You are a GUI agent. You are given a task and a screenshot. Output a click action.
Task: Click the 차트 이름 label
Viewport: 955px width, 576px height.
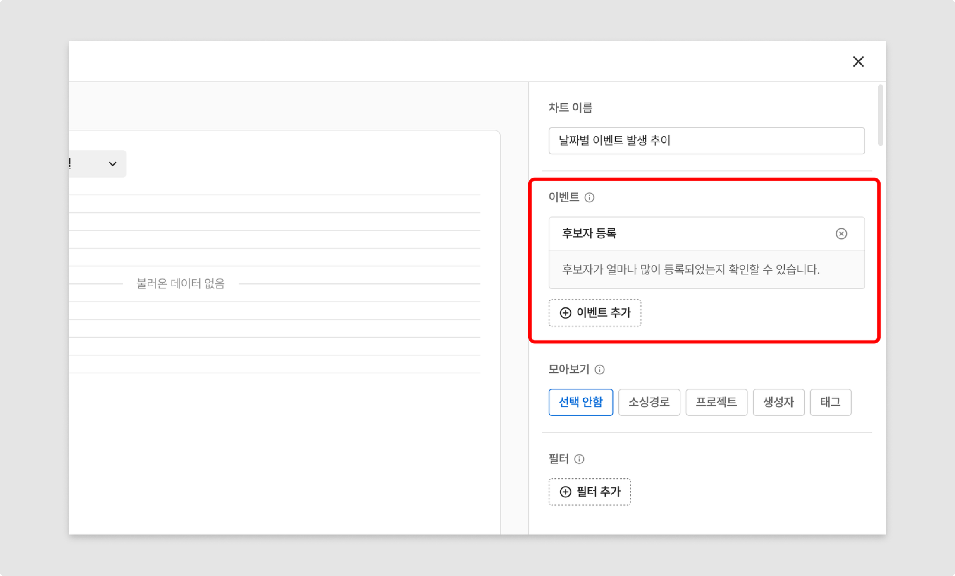(x=570, y=108)
